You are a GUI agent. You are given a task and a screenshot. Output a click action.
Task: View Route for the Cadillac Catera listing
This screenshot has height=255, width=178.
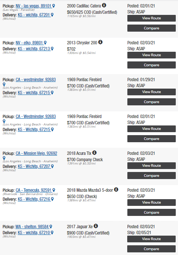(x=152, y=18)
